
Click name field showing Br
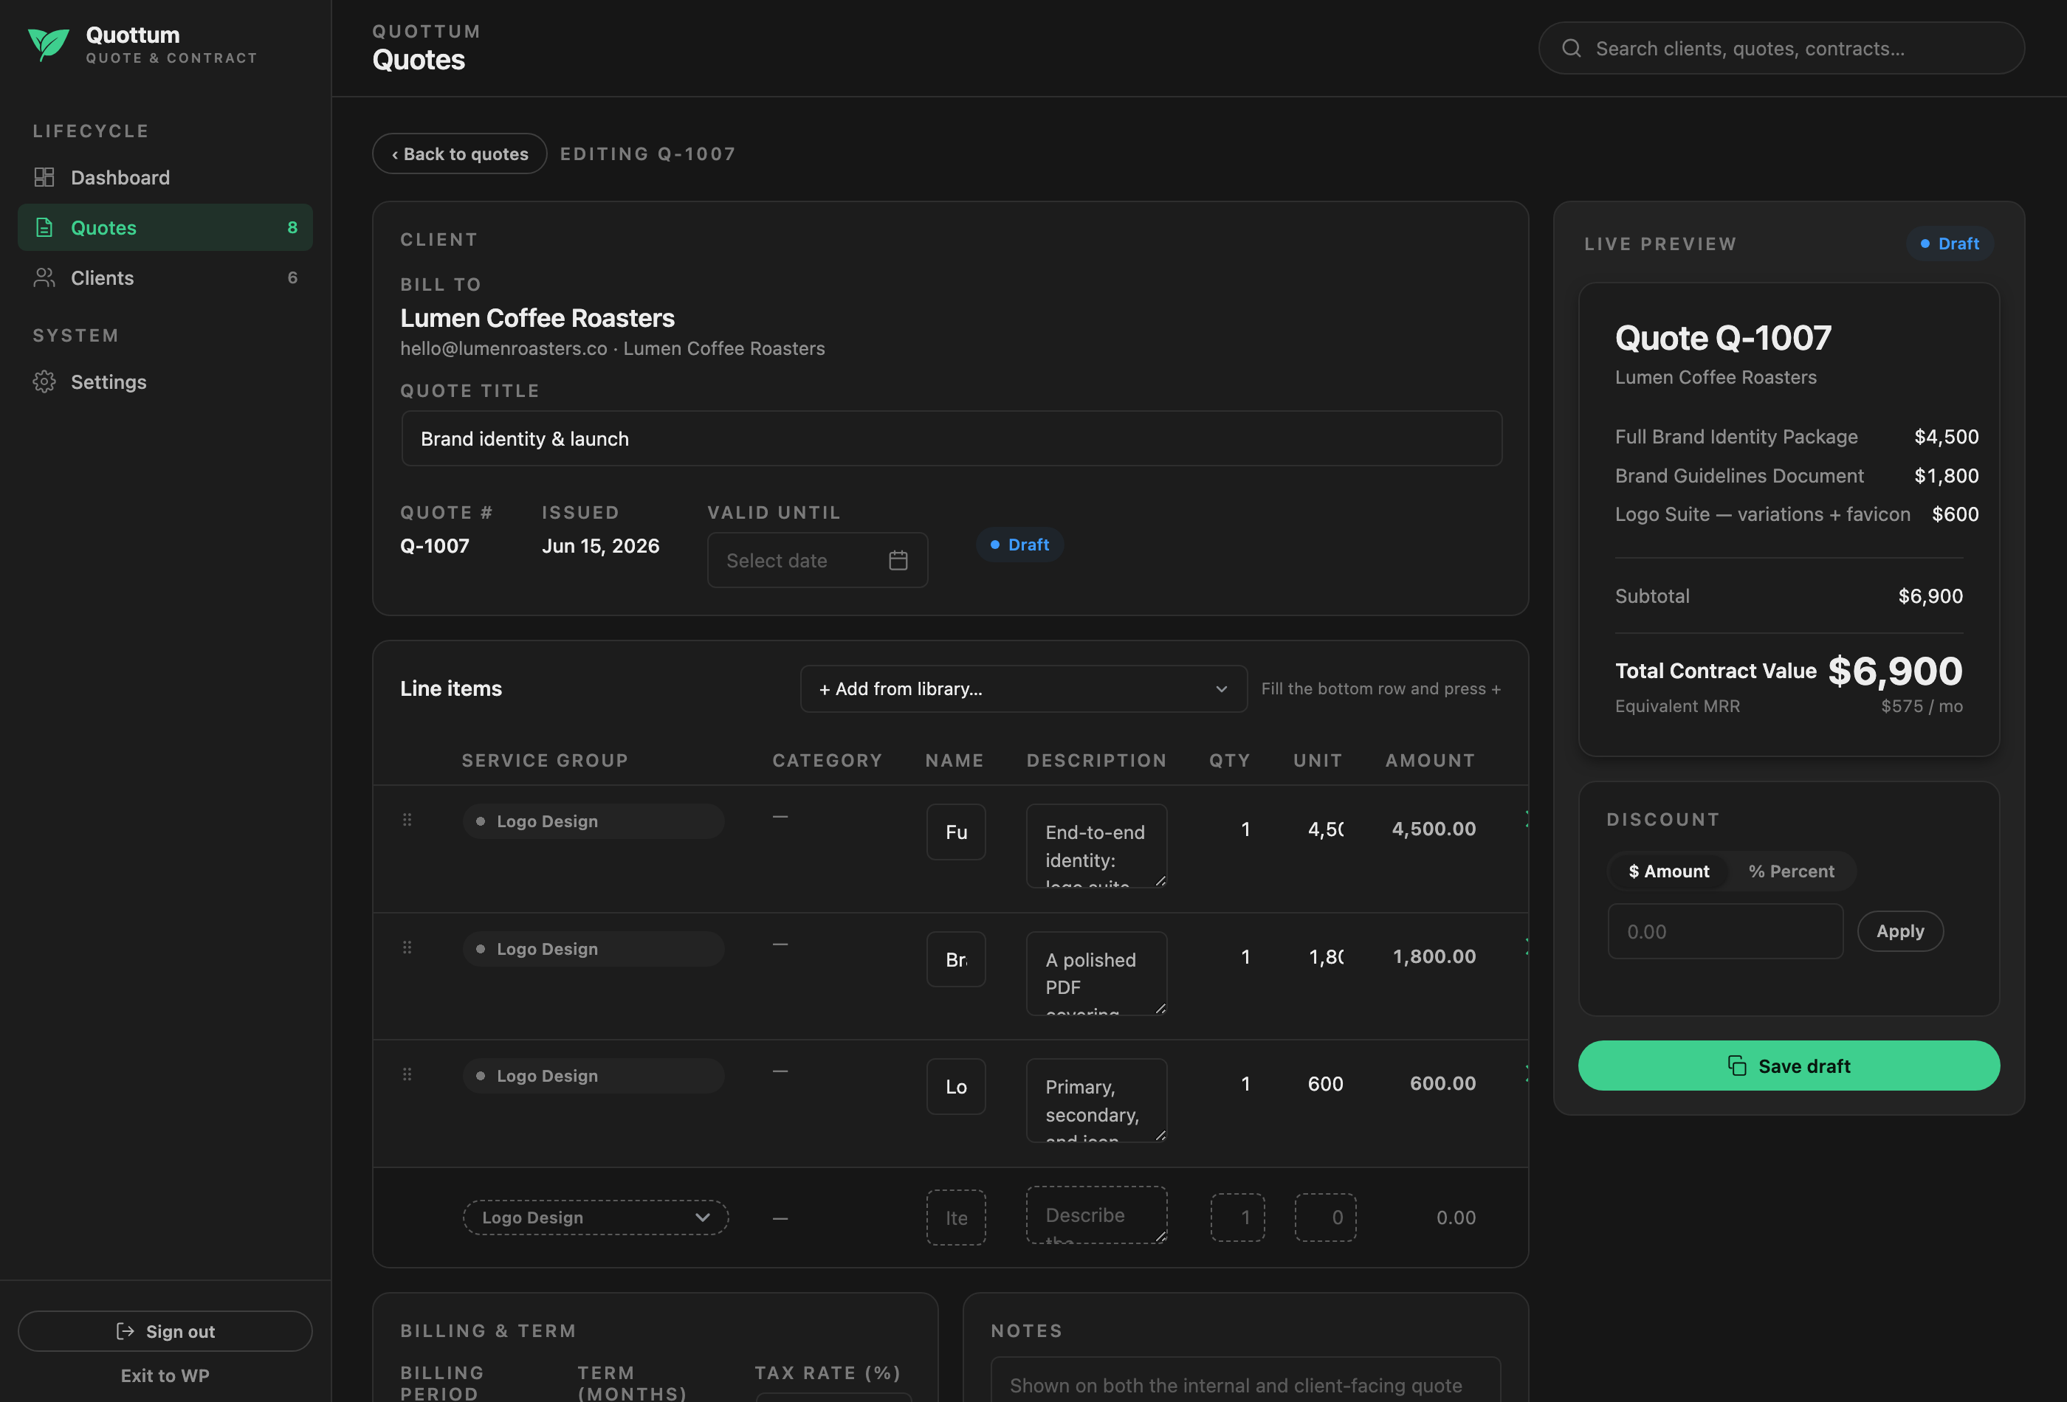click(x=956, y=959)
